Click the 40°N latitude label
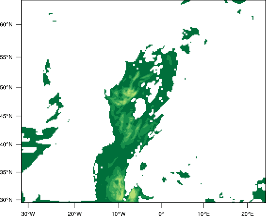 click(x=6, y=145)
